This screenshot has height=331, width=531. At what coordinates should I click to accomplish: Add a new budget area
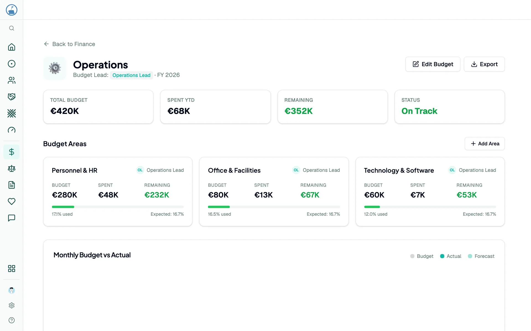point(485,144)
